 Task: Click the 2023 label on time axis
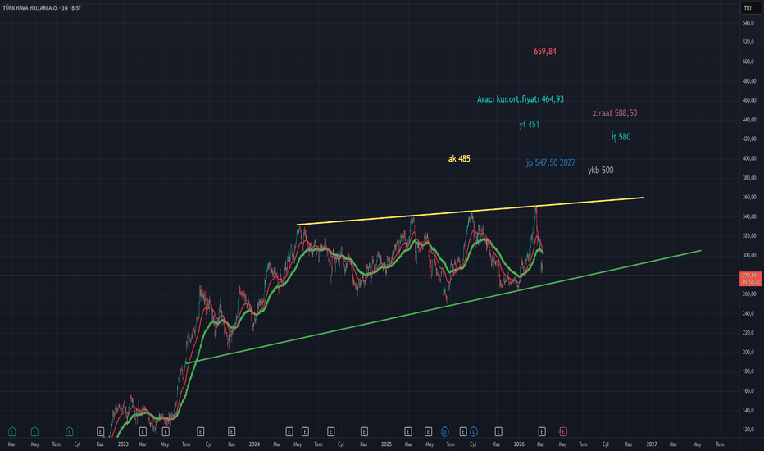(x=123, y=444)
